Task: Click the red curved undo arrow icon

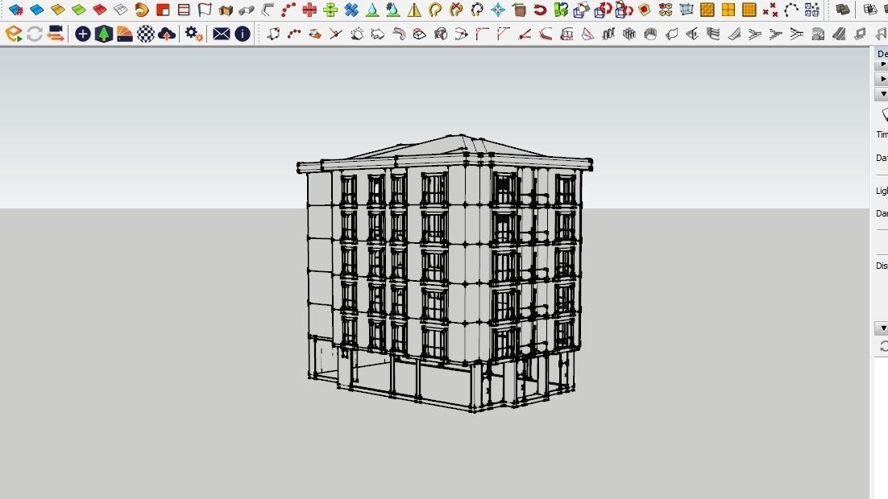Action: 540,10
